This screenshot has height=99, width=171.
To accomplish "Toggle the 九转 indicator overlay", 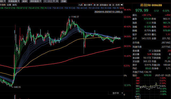I will point(81,5).
